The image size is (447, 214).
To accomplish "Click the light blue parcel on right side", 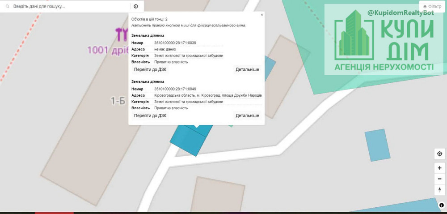I will (378, 145).
